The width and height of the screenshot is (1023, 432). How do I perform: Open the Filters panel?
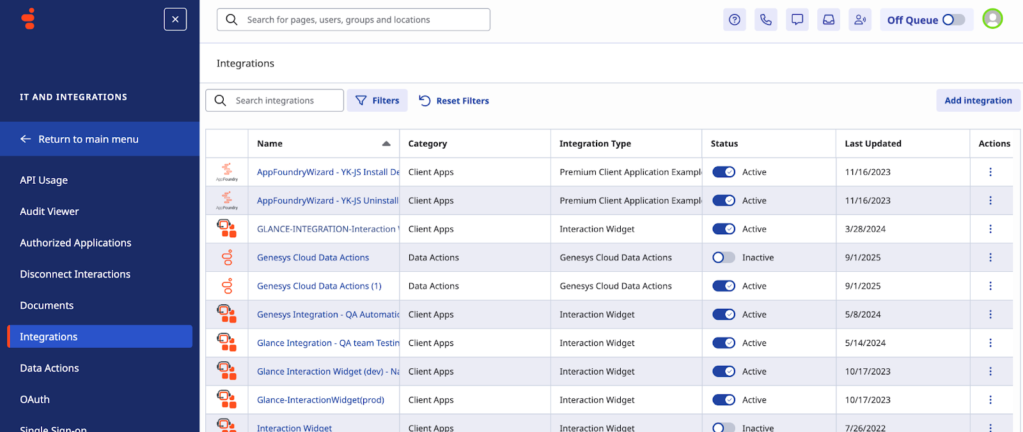pos(377,101)
